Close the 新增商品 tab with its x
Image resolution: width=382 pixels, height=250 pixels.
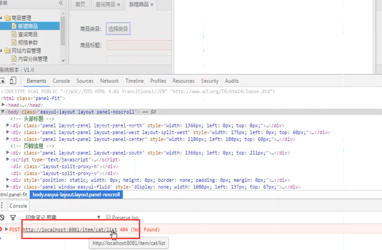click(152, 5)
